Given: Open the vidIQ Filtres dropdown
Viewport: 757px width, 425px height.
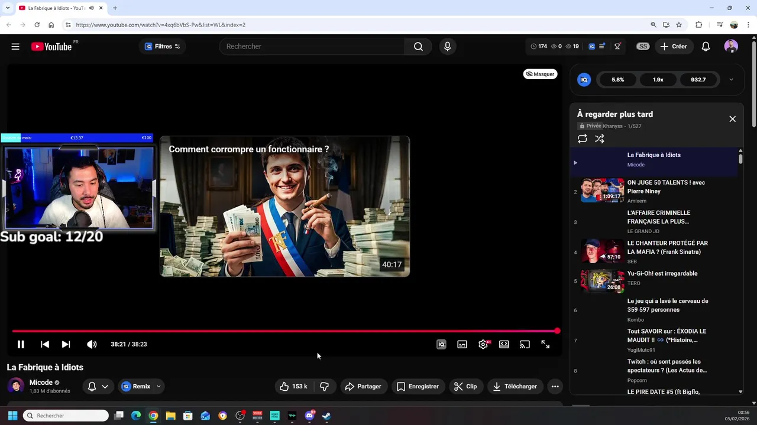Looking at the screenshot, I should 163,47.
